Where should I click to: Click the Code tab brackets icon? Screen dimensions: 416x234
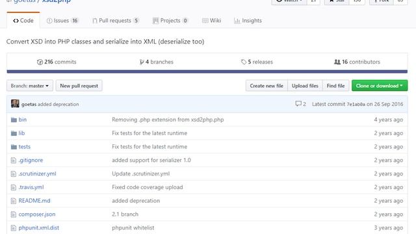(x=16, y=21)
